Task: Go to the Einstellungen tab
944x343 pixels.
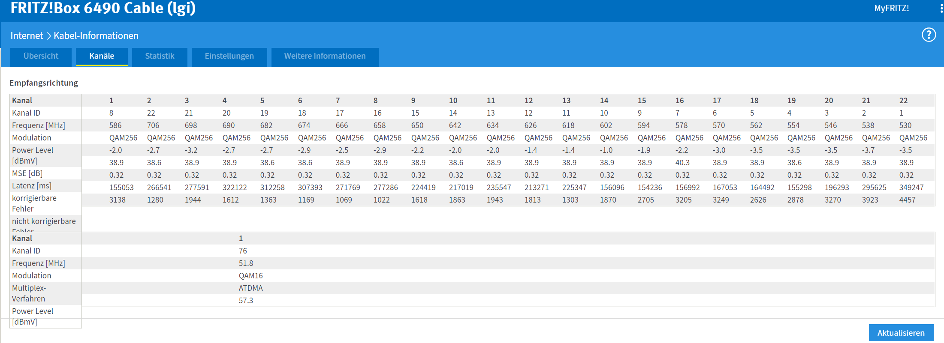Action: pos(229,56)
